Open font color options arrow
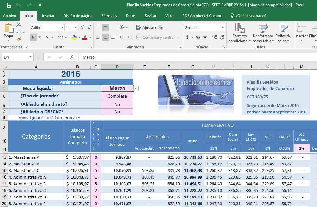317x207 pixels. pyautogui.click(x=90, y=37)
